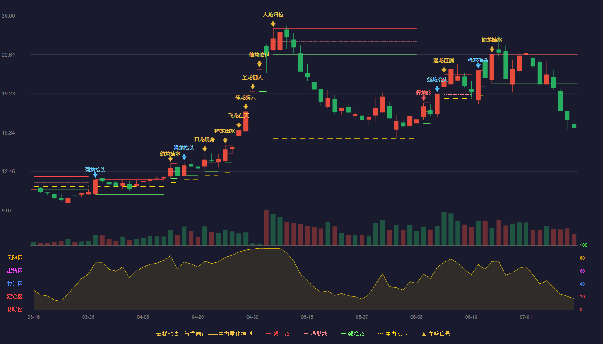Click the 80 indicator axis value

582,258
